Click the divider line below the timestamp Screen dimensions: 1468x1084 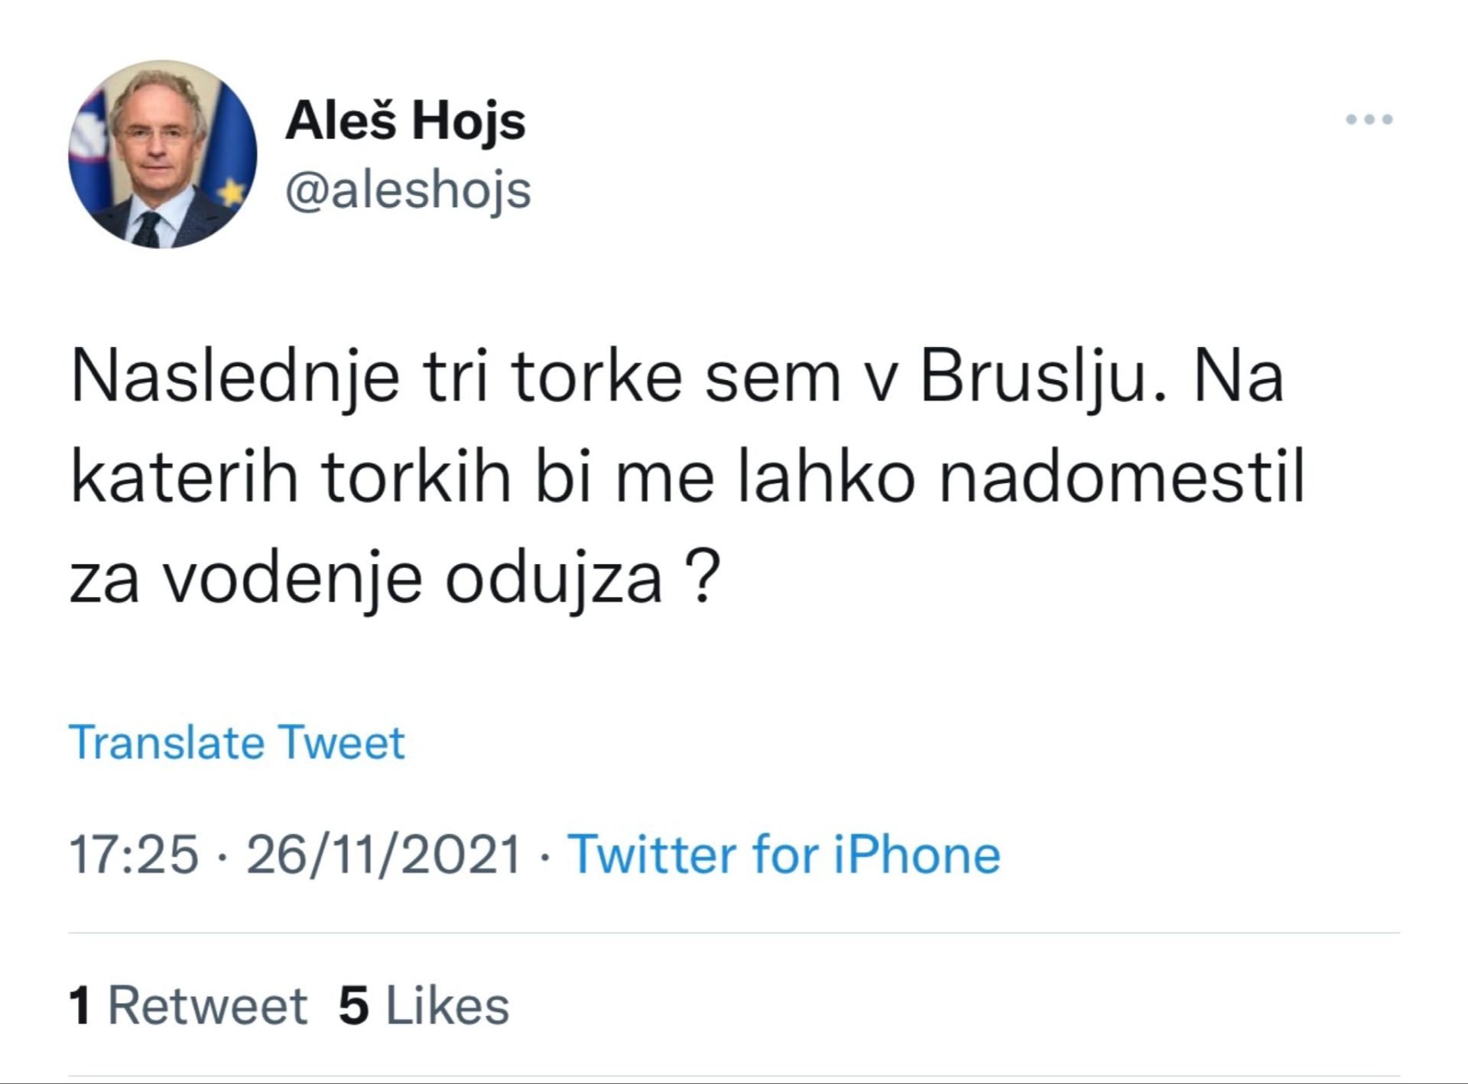click(x=734, y=931)
